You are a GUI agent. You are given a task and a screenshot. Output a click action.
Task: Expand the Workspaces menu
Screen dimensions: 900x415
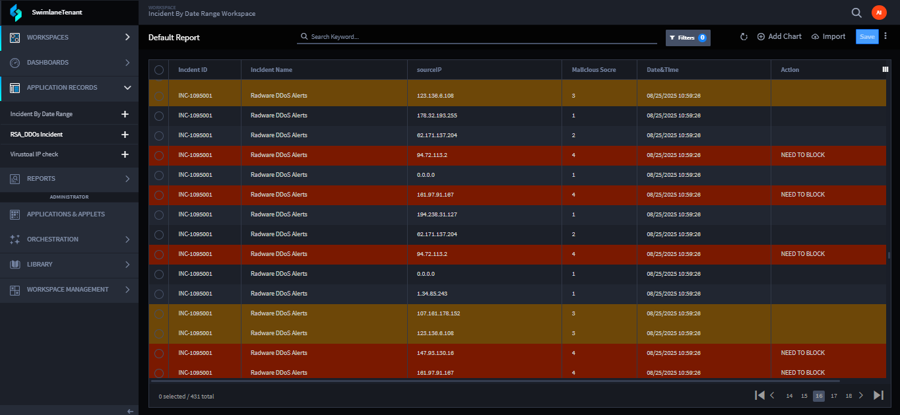127,38
